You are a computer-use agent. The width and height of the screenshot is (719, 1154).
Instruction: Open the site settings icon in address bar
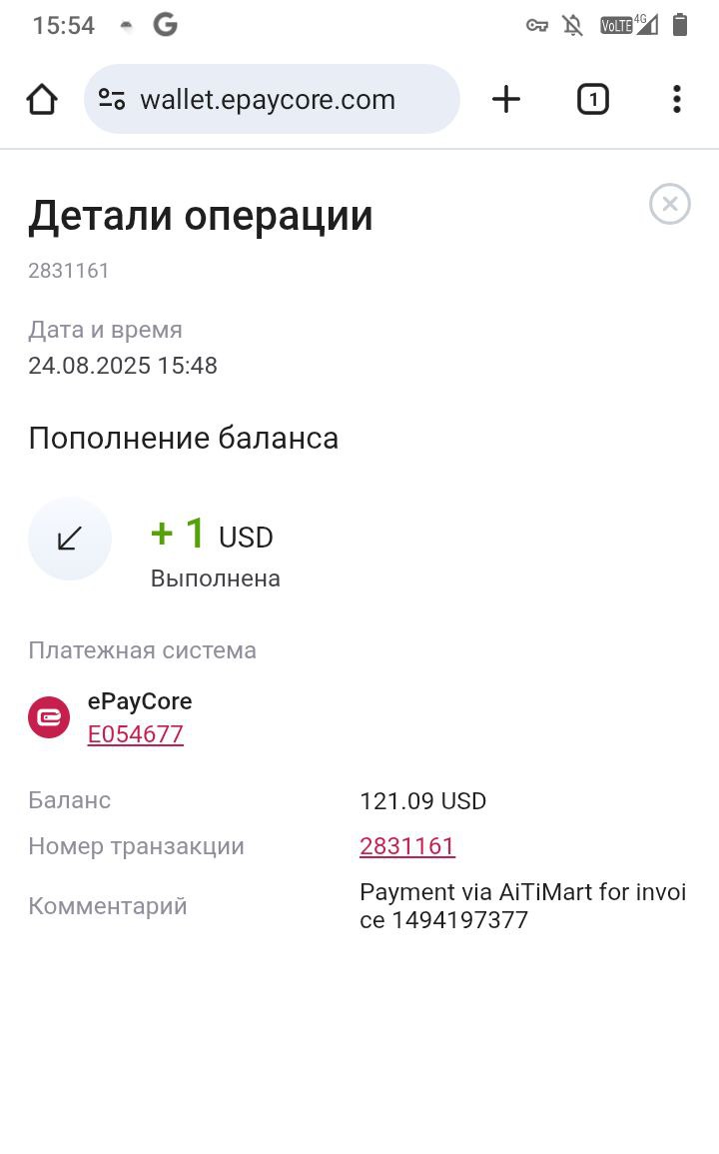point(112,99)
